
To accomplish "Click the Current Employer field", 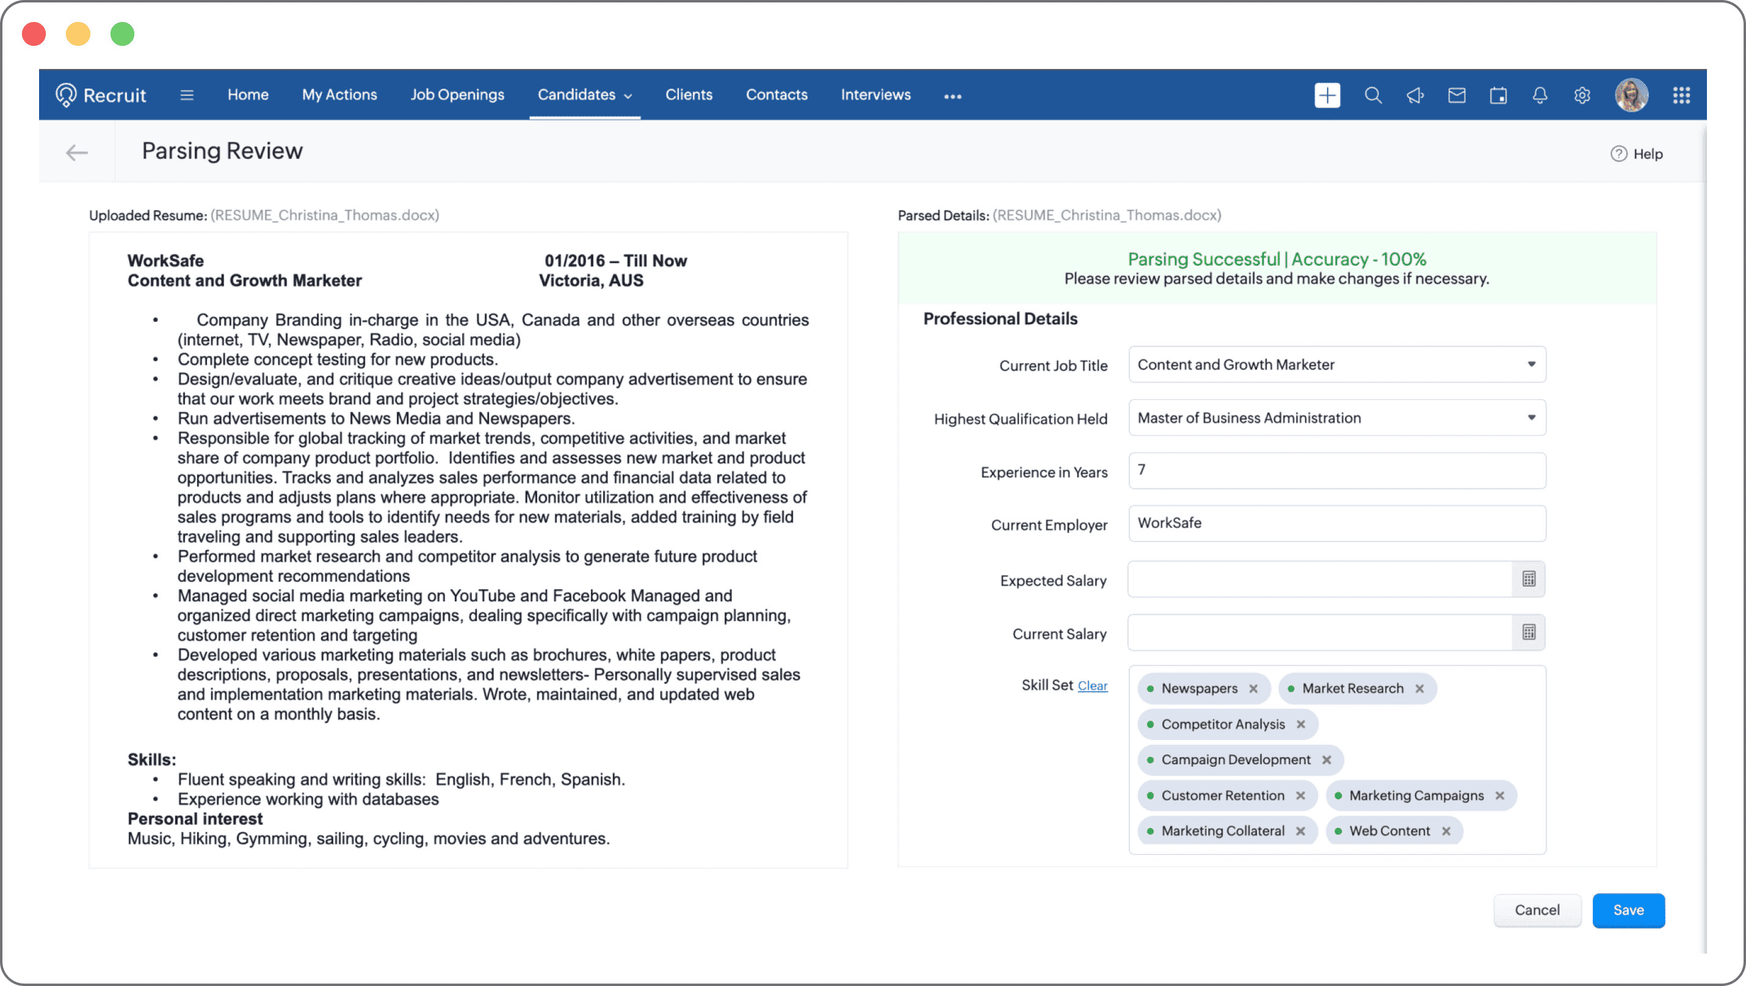I will [x=1336, y=523].
